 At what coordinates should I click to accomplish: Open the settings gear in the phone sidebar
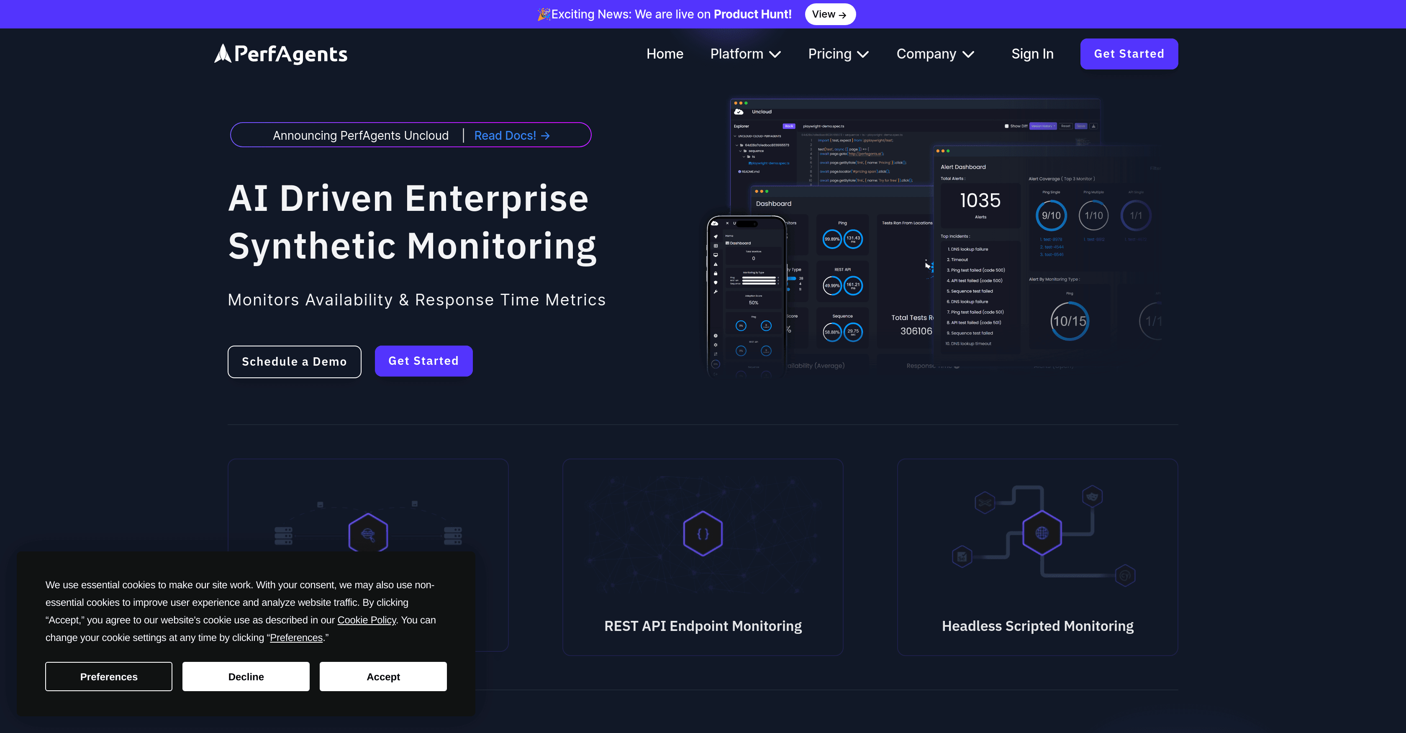[x=716, y=346]
